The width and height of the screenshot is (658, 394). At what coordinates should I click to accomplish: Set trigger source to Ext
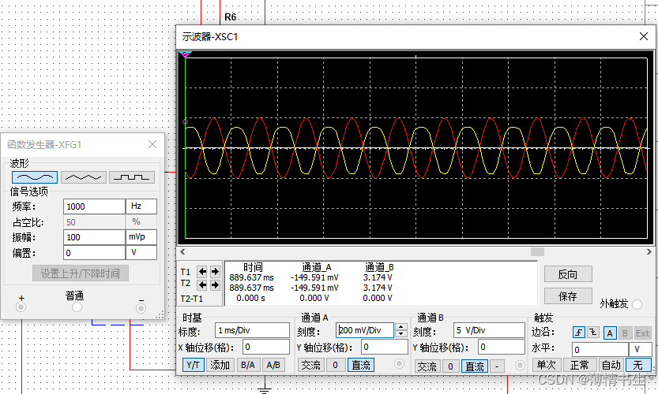pyautogui.click(x=642, y=333)
